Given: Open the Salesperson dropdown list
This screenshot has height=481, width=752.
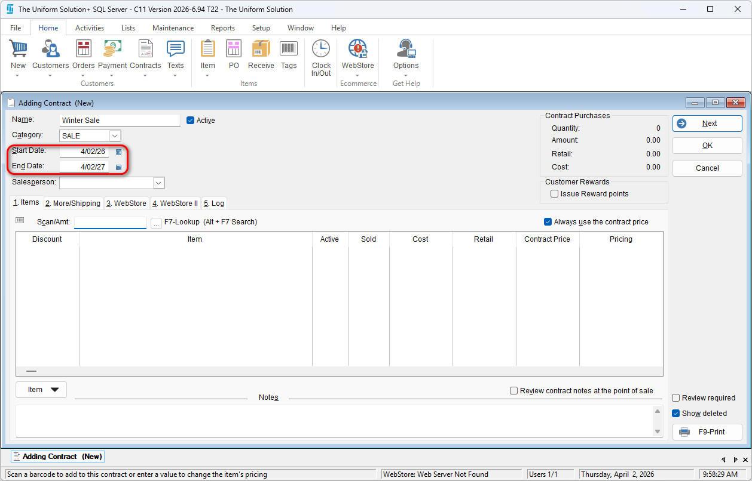Looking at the screenshot, I should (158, 183).
